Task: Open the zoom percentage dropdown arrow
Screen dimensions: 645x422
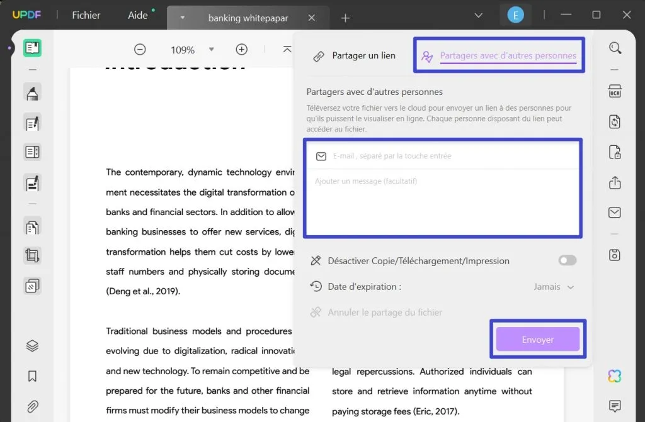Action: pyautogui.click(x=212, y=50)
